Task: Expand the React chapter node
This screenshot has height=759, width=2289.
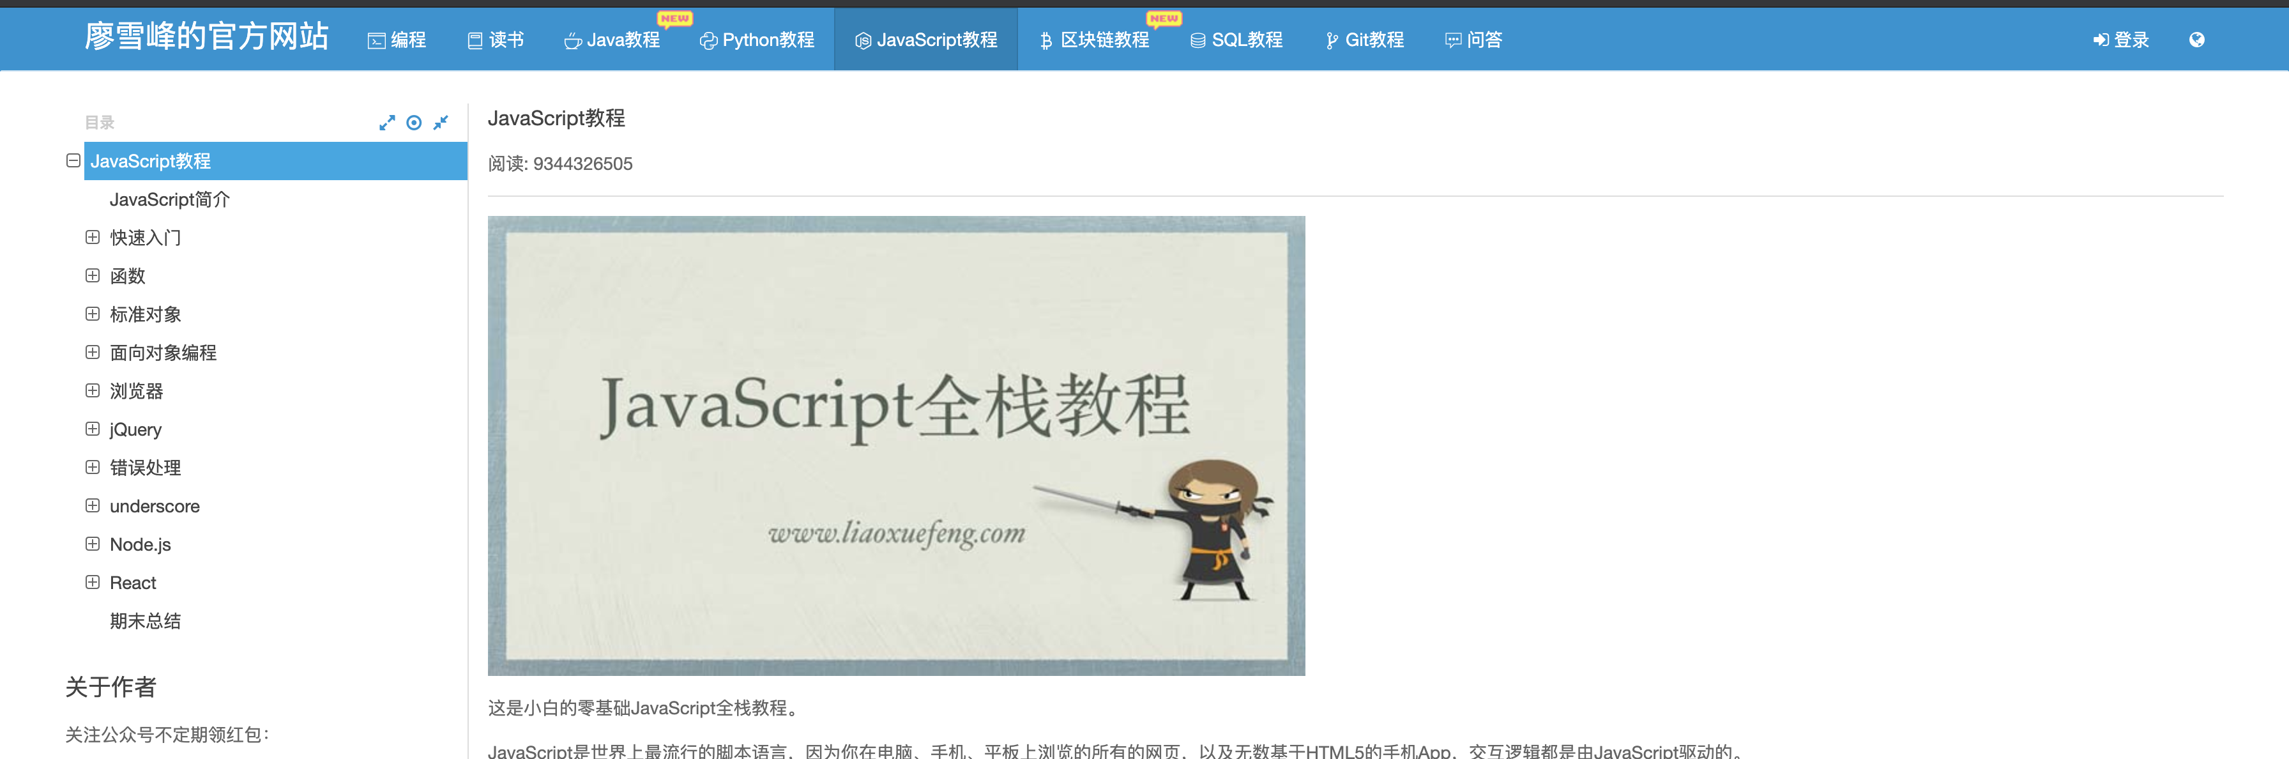Action: [x=93, y=582]
